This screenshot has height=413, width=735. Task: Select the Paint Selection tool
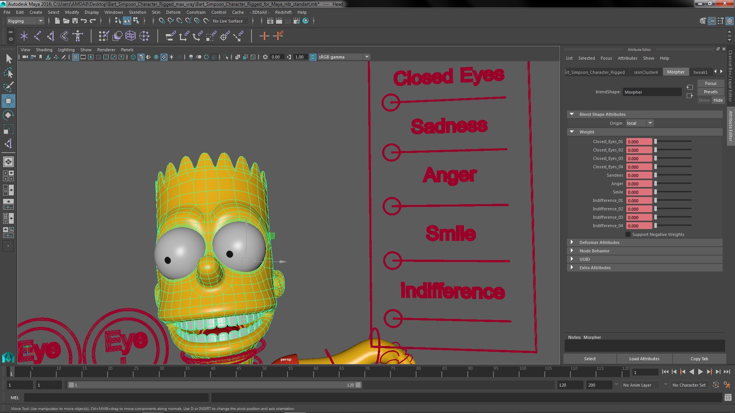point(8,87)
